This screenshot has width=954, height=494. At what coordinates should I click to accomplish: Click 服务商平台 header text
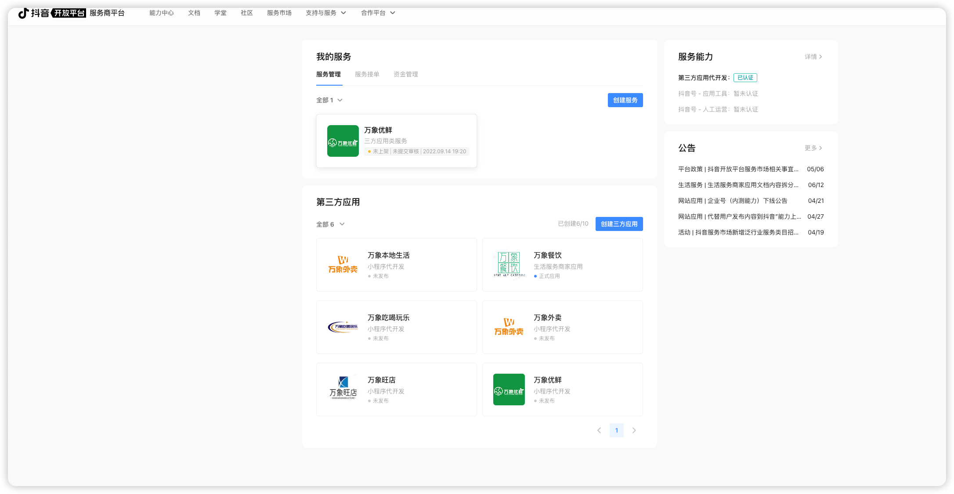pos(107,13)
